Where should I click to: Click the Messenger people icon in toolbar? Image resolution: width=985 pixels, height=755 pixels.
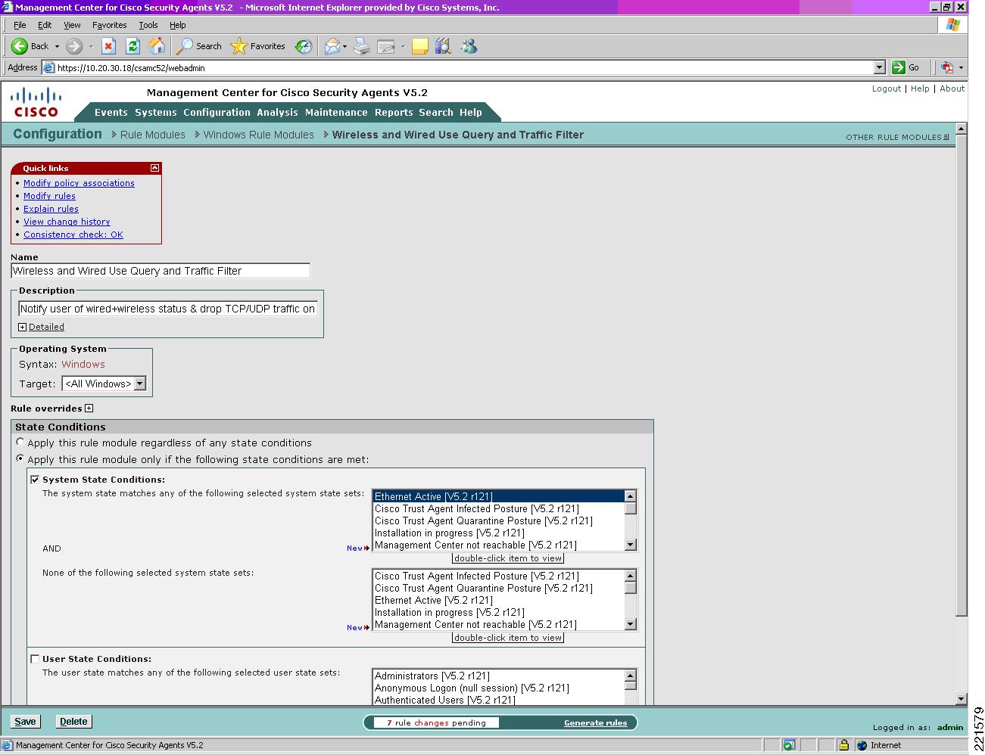[469, 47]
